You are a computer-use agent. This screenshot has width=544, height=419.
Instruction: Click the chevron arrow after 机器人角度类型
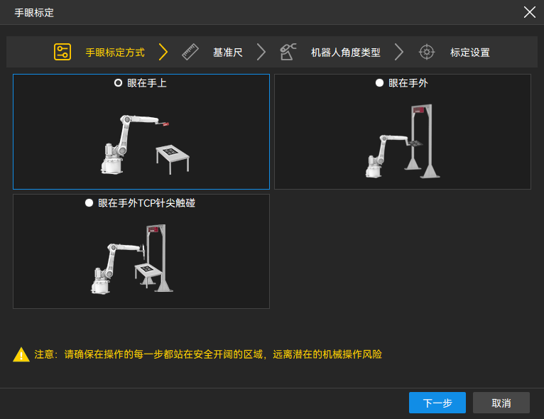pos(399,52)
